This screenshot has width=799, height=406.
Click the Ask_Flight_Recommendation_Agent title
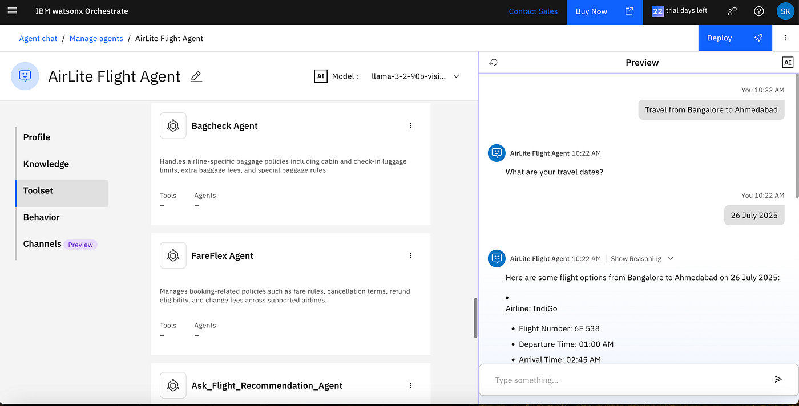click(x=267, y=385)
